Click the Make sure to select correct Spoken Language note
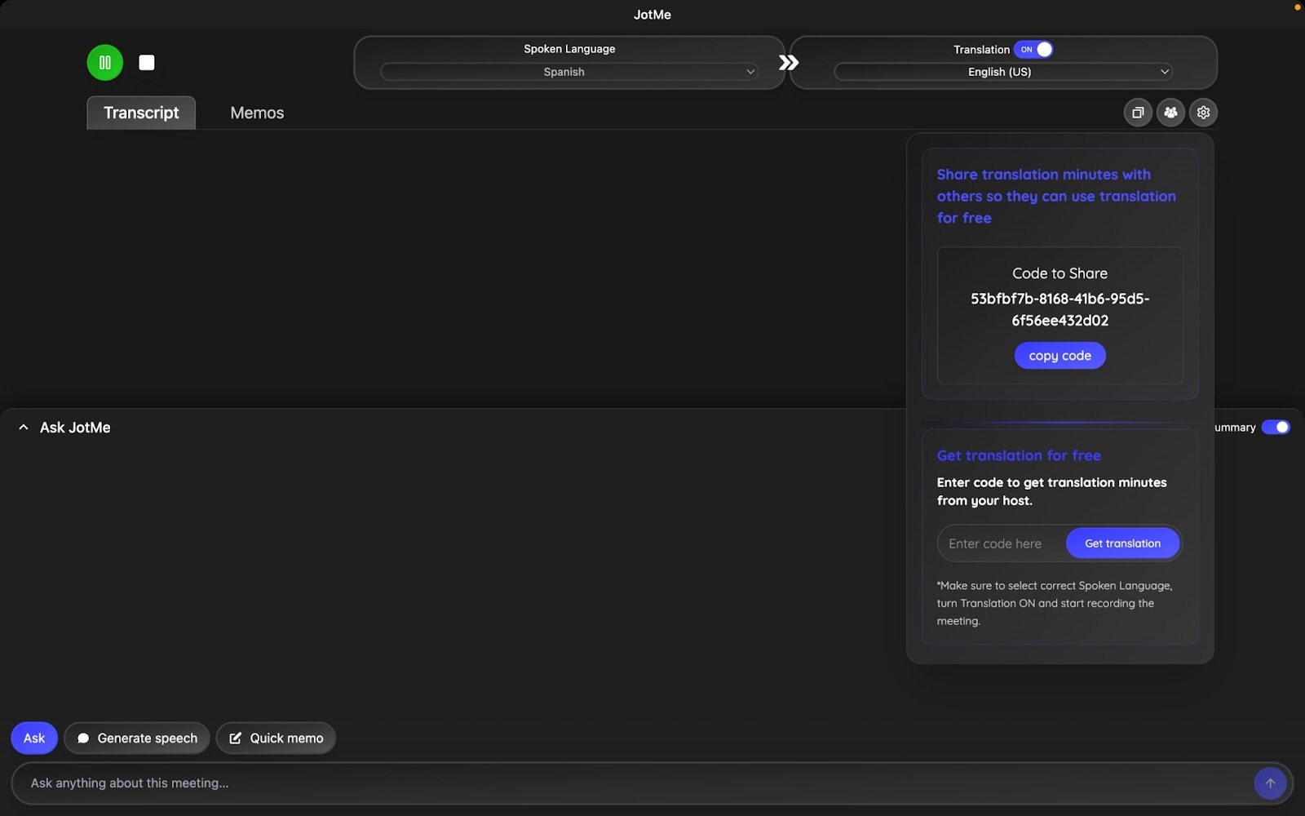The width and height of the screenshot is (1305, 816). (x=1055, y=603)
